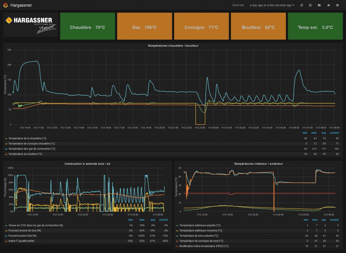Click the Bouilleur 62°C stat panel
Viewport: 346px width, 253px height.
tap(258, 26)
